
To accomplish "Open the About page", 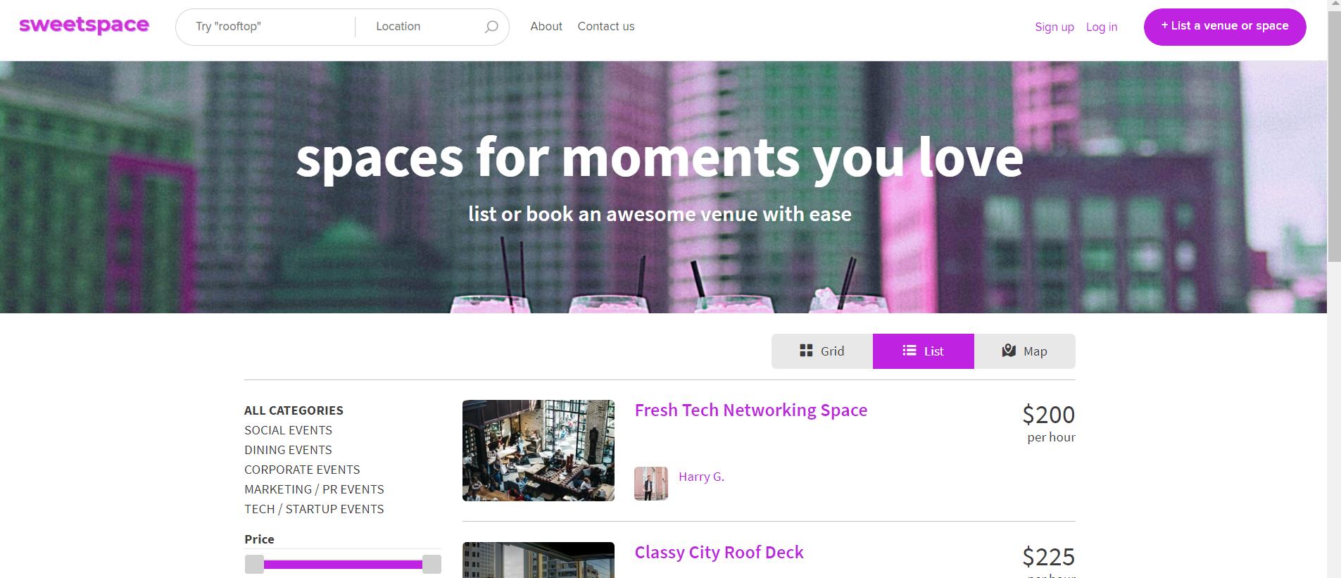I will tap(546, 26).
